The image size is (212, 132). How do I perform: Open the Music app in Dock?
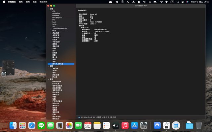click(125, 125)
